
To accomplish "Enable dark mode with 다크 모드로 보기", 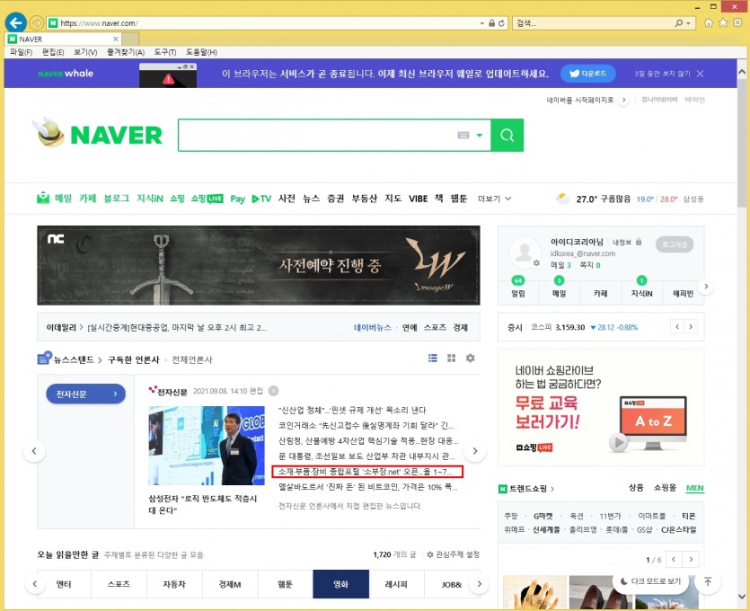I will pos(650,581).
